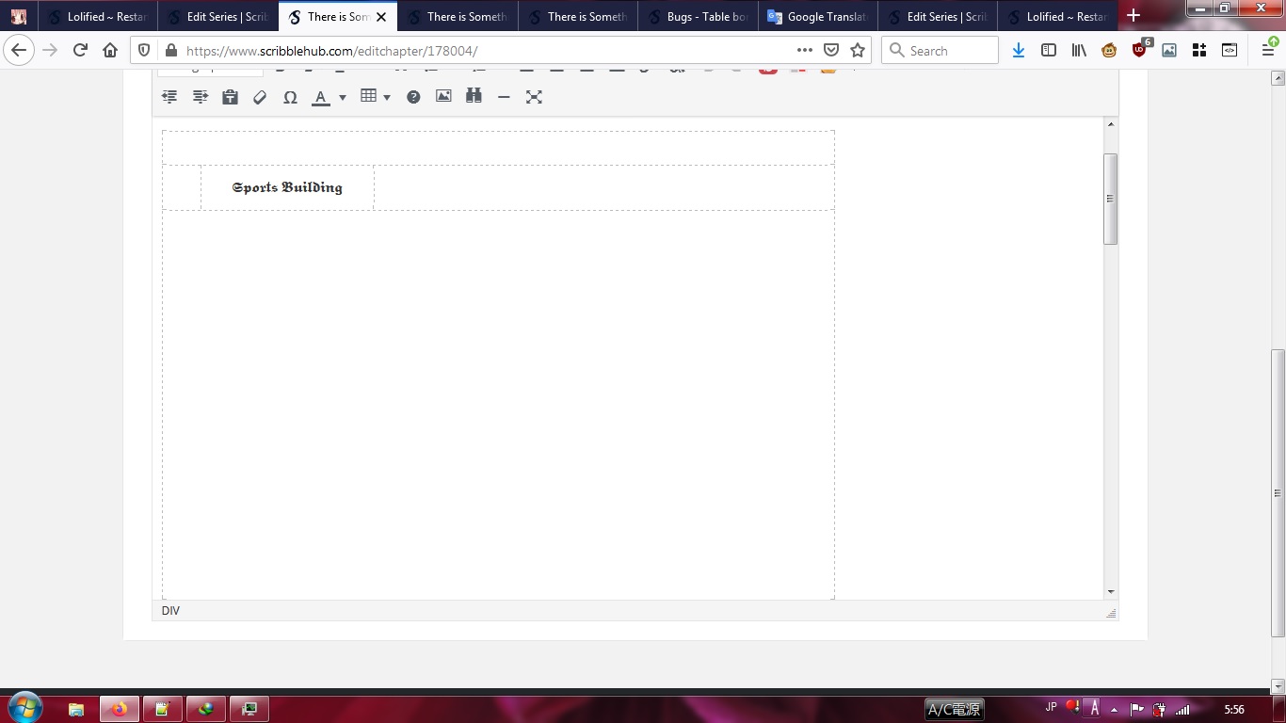Click the browser reload button
Viewport: 1286px width, 723px height.
[x=80, y=51]
